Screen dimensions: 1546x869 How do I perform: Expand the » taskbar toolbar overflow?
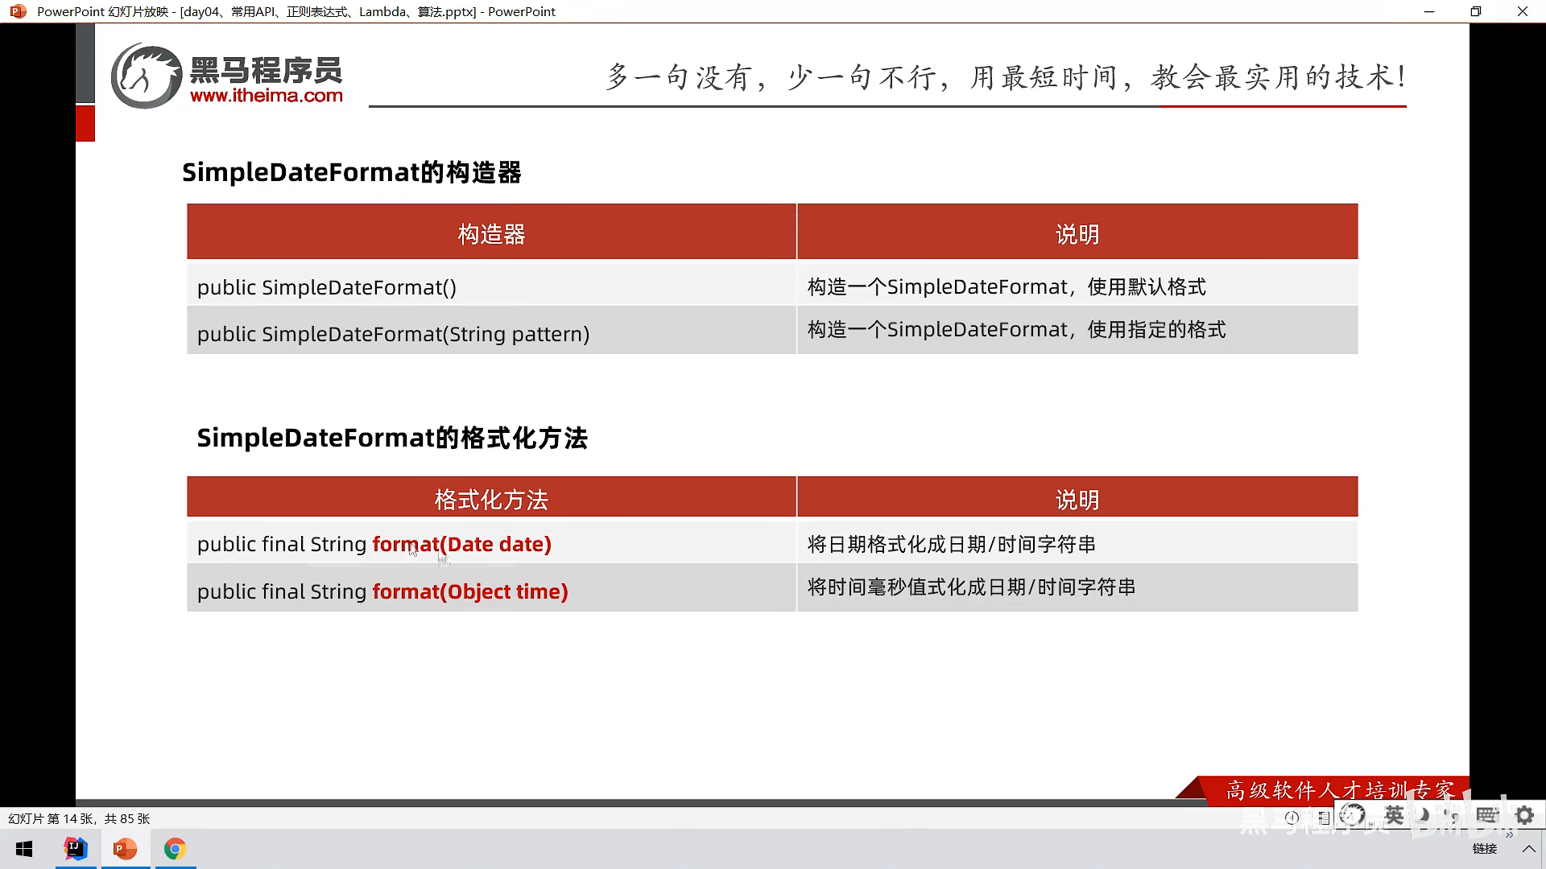tap(1509, 834)
